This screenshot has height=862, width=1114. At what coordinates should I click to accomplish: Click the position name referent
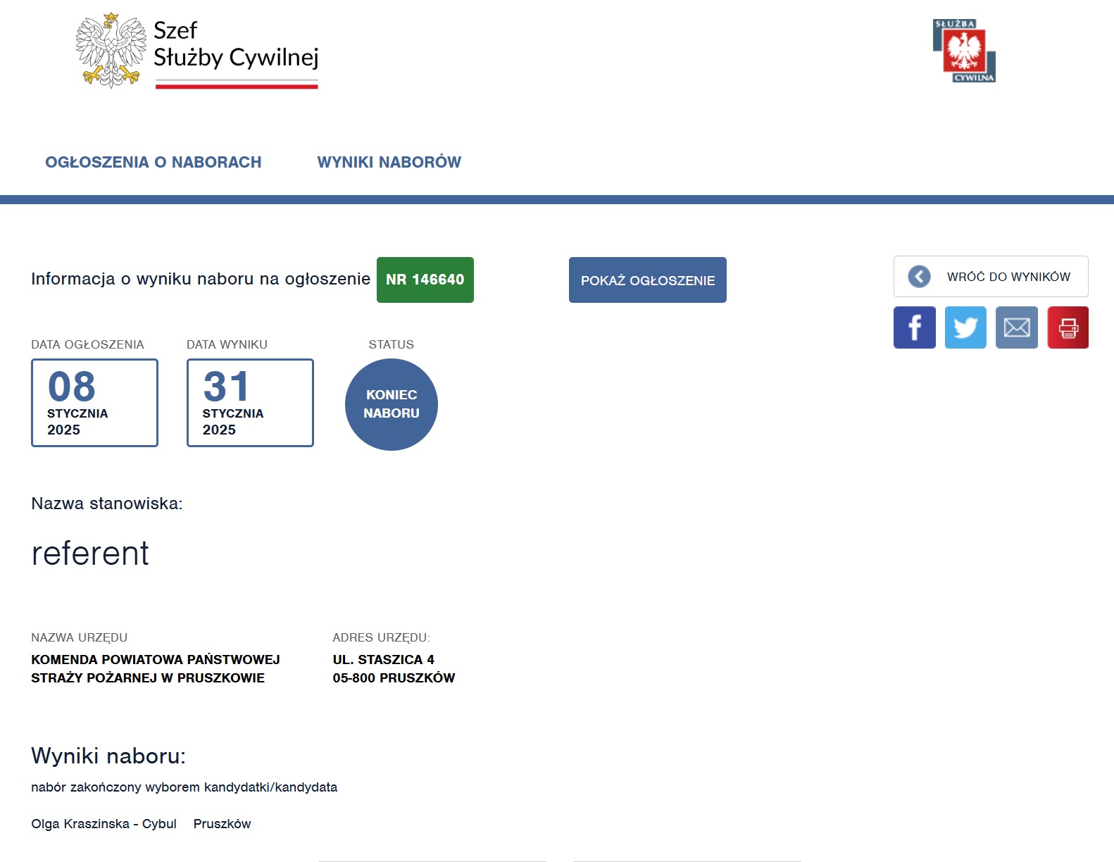90,554
